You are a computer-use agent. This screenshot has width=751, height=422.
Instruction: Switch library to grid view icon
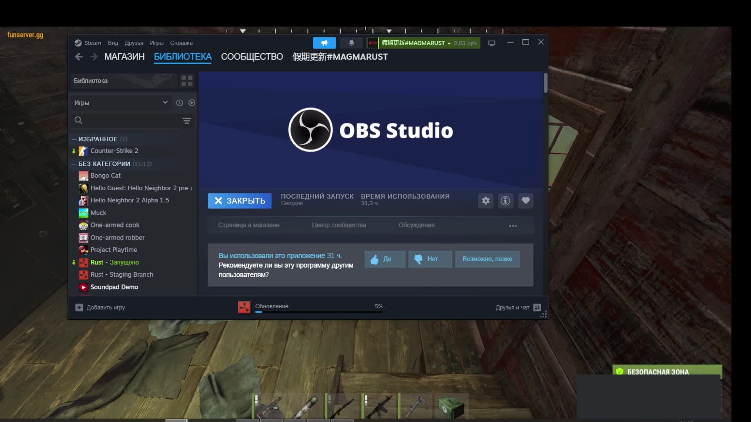pos(187,81)
